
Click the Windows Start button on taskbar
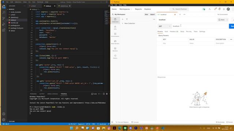pos(72,128)
